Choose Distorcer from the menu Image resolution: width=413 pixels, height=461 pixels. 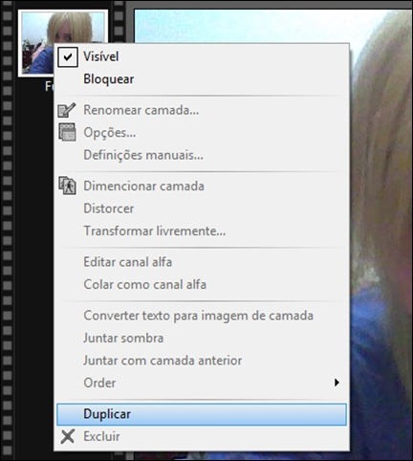(109, 209)
